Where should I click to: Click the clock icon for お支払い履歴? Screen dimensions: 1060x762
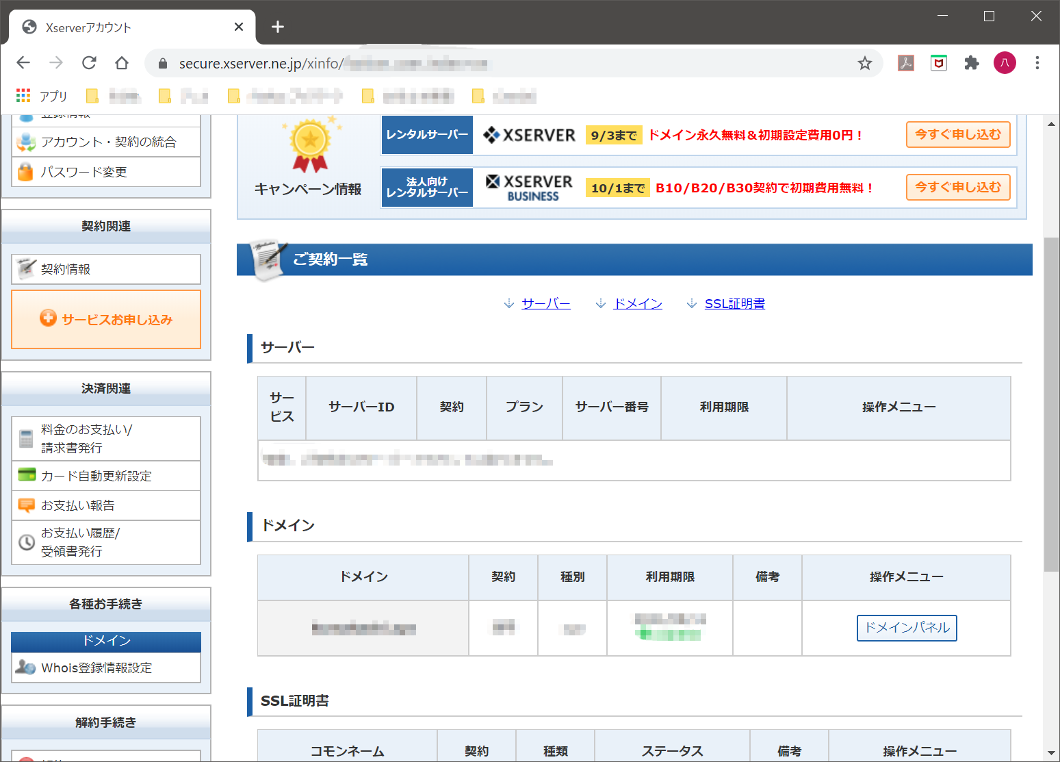(x=26, y=542)
